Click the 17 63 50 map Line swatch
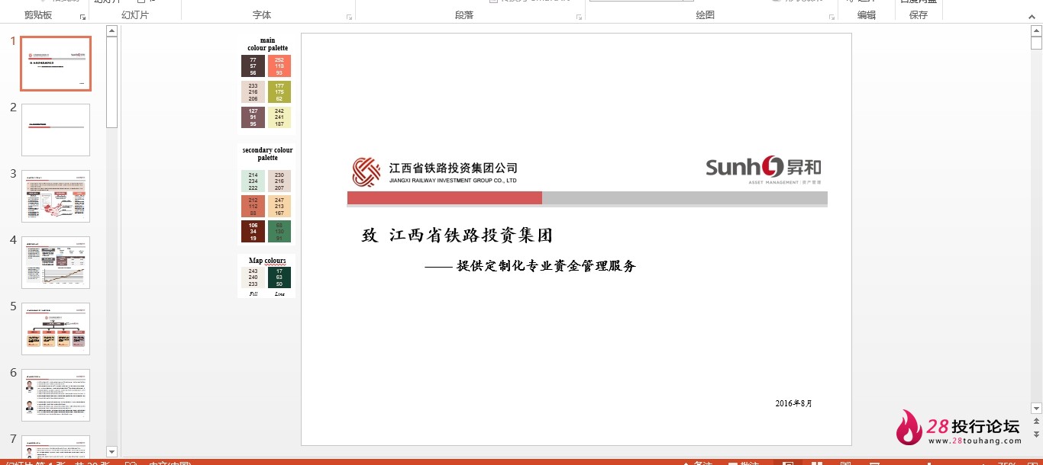Screen dimensions: 1043x465 pos(279,277)
